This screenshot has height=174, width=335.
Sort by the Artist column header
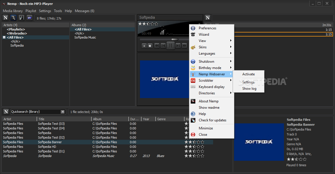[20, 119]
